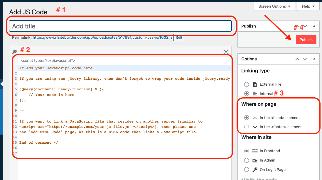Viewport: 322px width, 180px height.
Task: Click code line mentioning 'Add HTML Code' page
Action: pos(108,132)
